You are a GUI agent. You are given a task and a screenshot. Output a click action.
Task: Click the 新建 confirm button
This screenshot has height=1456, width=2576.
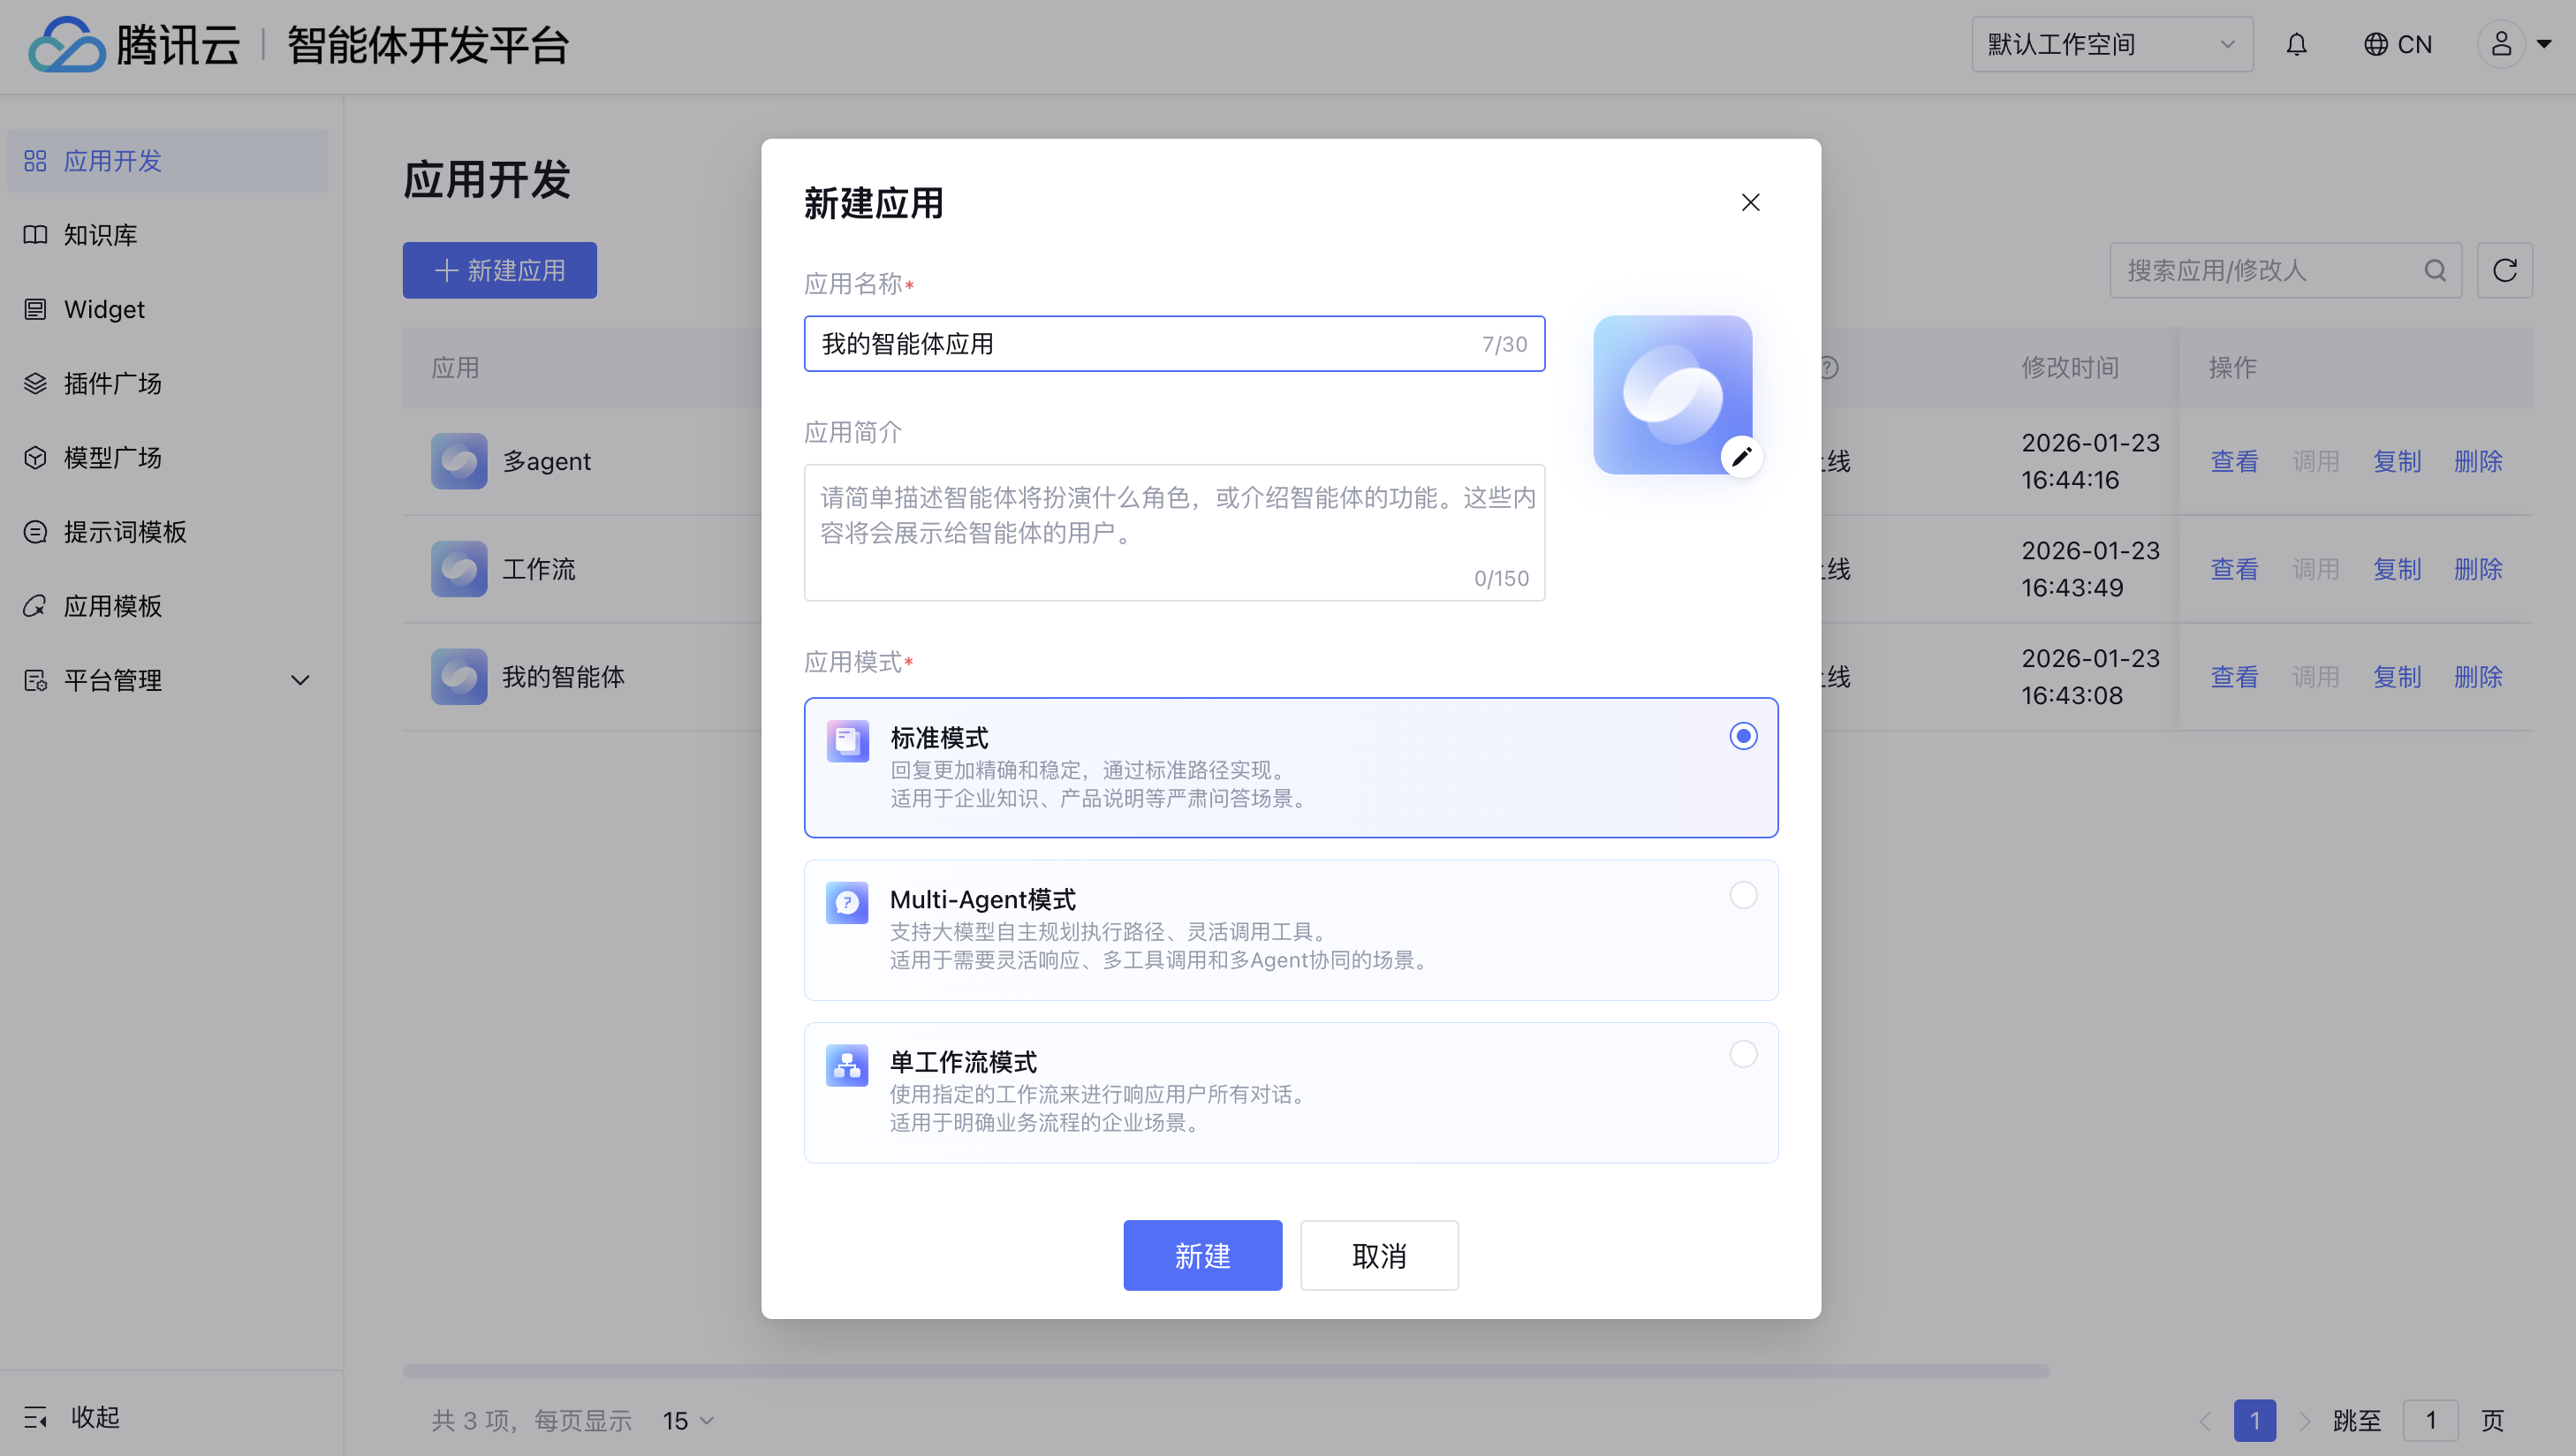[1202, 1255]
